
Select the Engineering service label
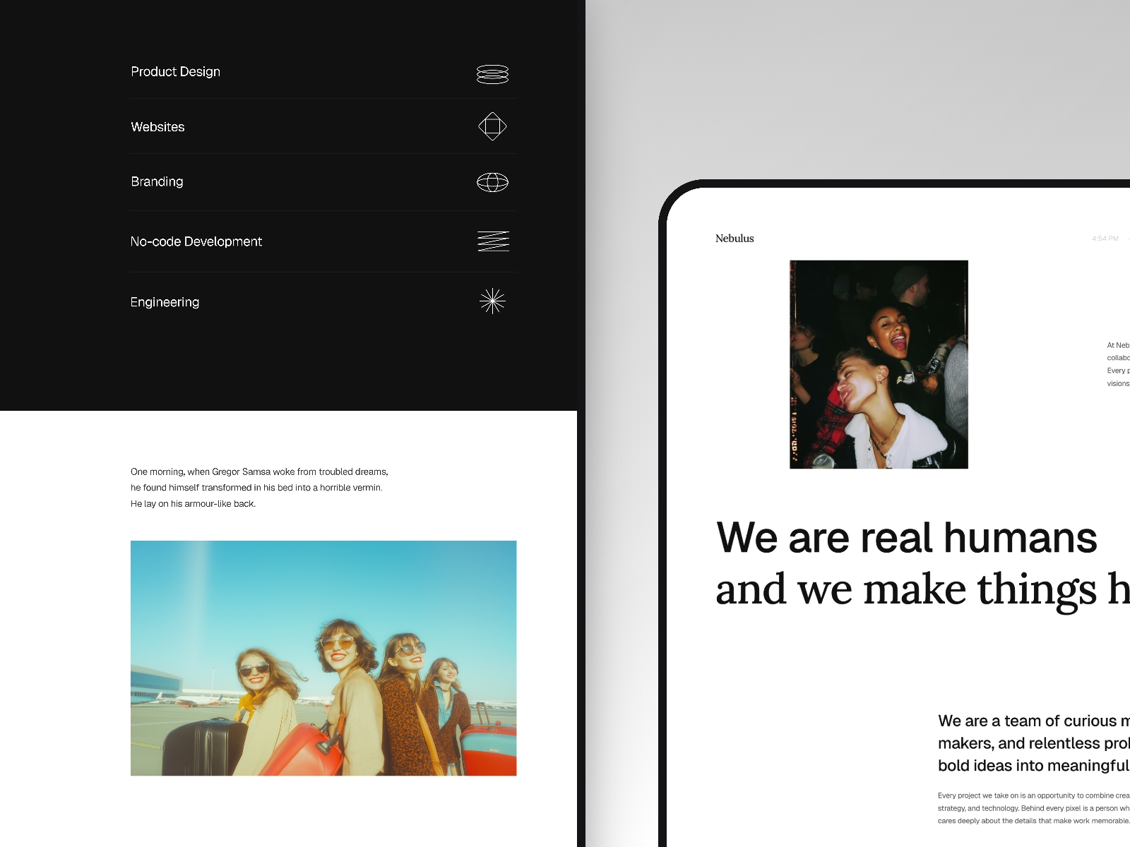point(165,302)
